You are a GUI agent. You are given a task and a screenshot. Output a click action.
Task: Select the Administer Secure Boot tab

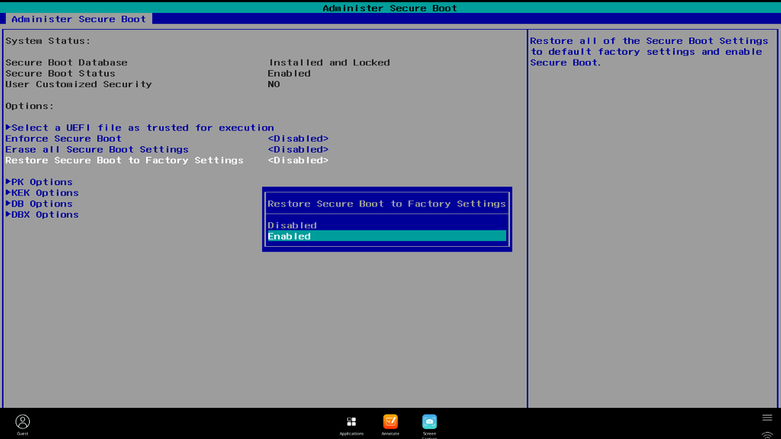(78, 19)
